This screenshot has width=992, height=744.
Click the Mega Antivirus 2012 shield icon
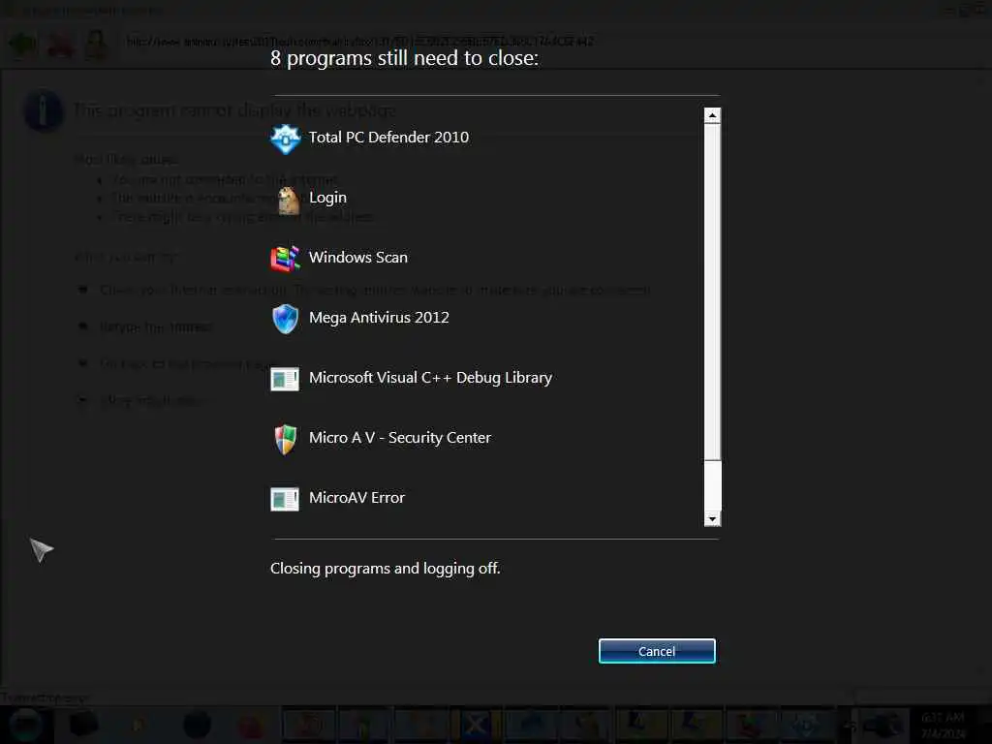tap(286, 319)
